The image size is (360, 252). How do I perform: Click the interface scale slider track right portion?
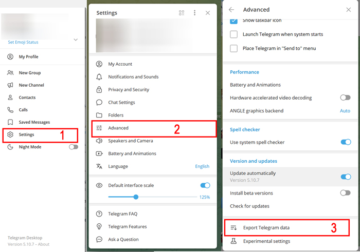[x=168, y=197]
